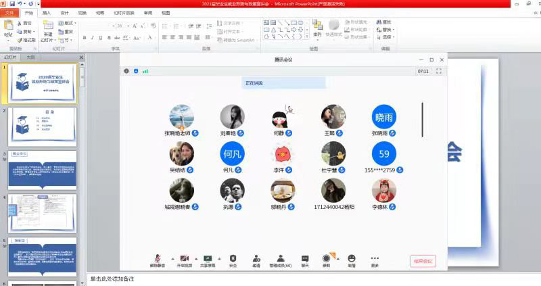Switch to the Slide Show ribbon tab
541x286 pixels.
pyautogui.click(x=124, y=13)
